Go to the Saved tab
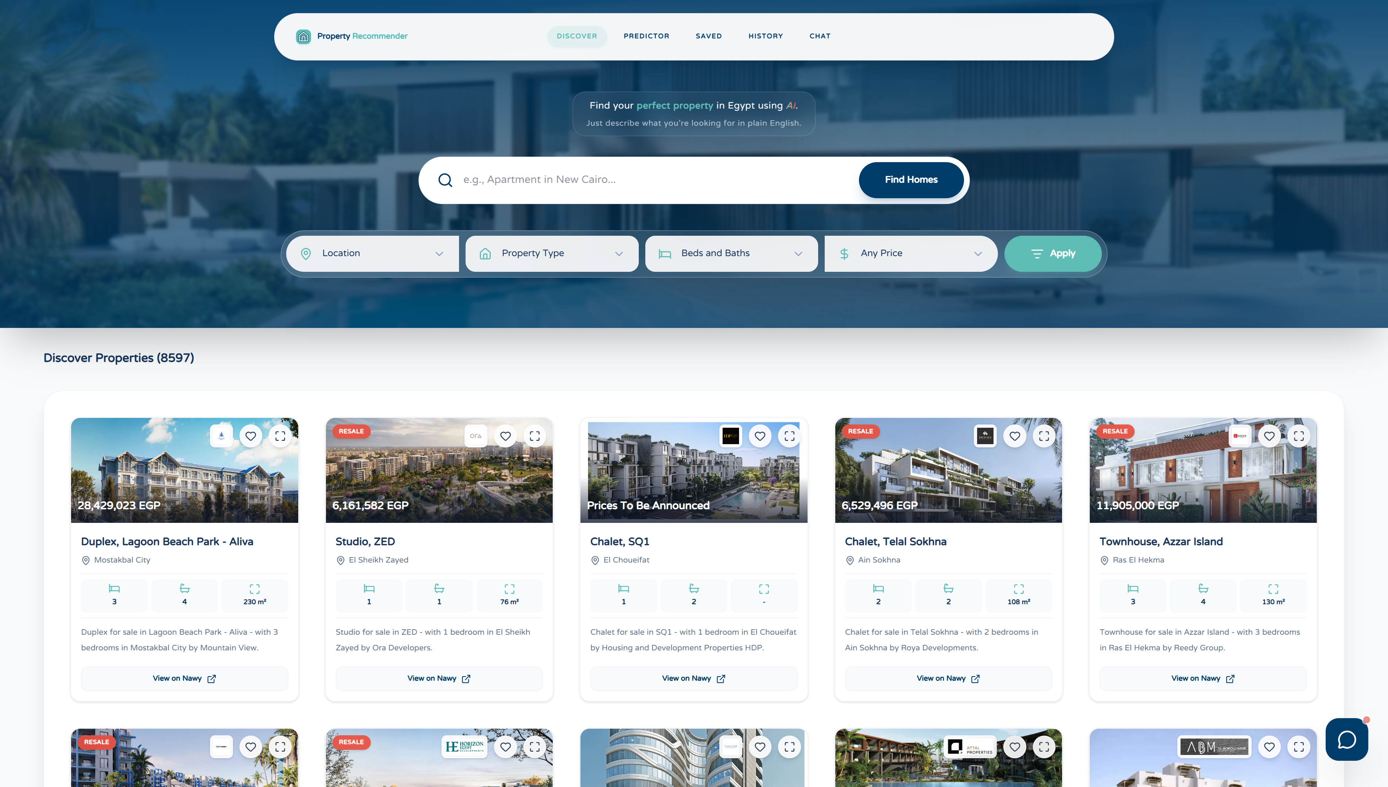Viewport: 1388px width, 787px height. point(708,36)
